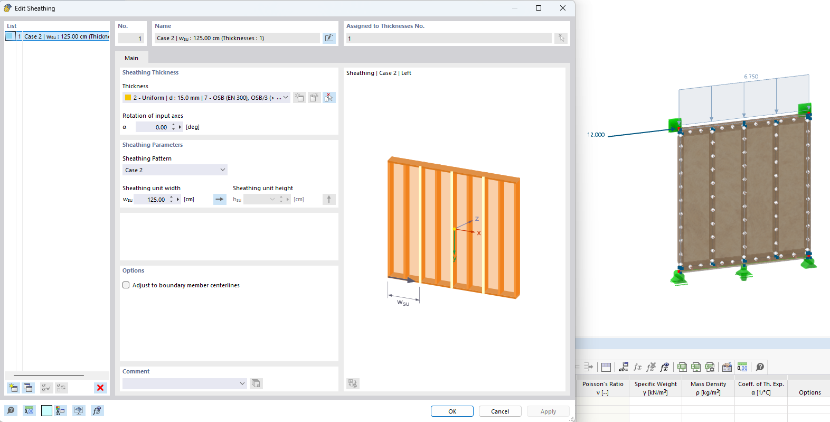Viewport: 830px width, 422px height.
Task: Click the 6.750 load value above the wall model
Action: click(751, 77)
